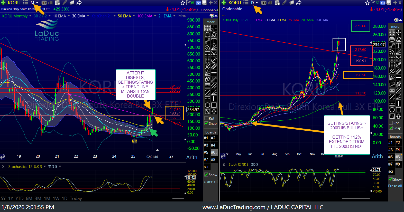404x212 pixels.
Task: Expand the 30 EMA indicator dropdown
Action: pyautogui.click(x=88, y=16)
